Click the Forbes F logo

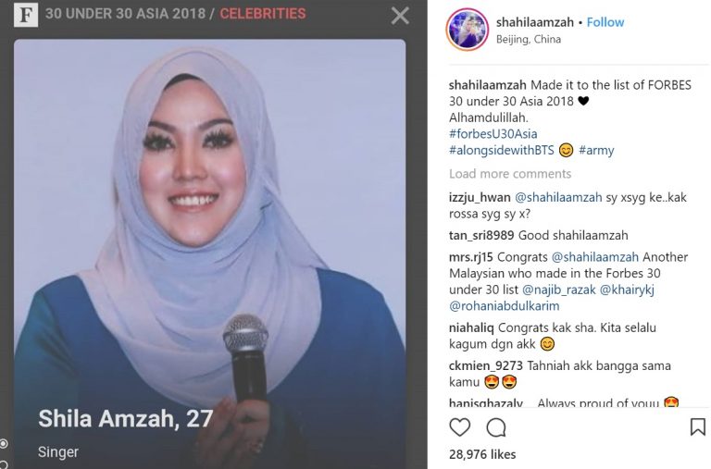pos(26,15)
